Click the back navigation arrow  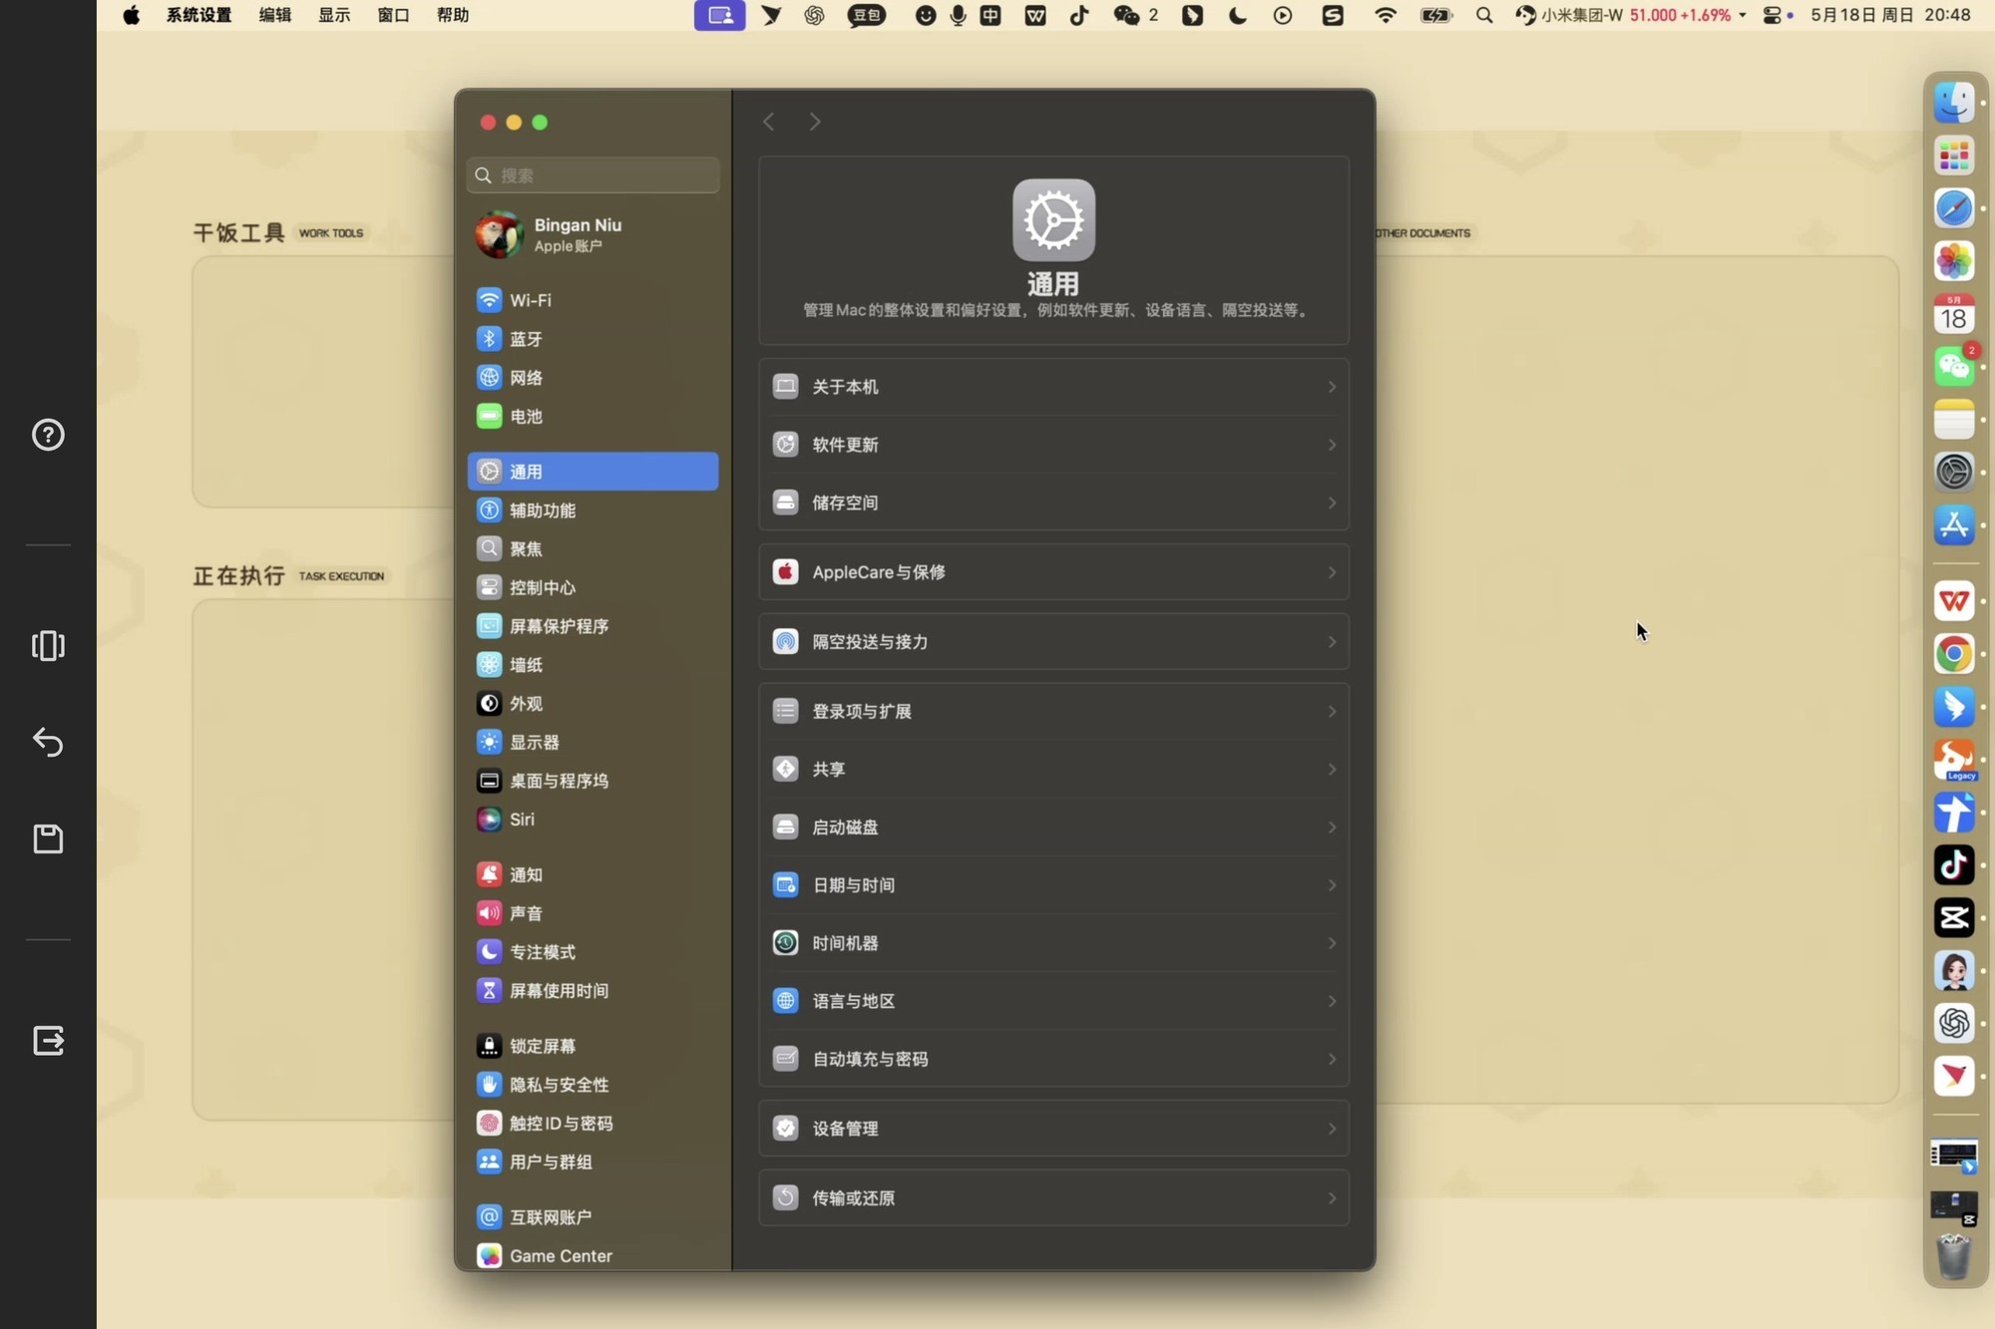click(x=768, y=122)
